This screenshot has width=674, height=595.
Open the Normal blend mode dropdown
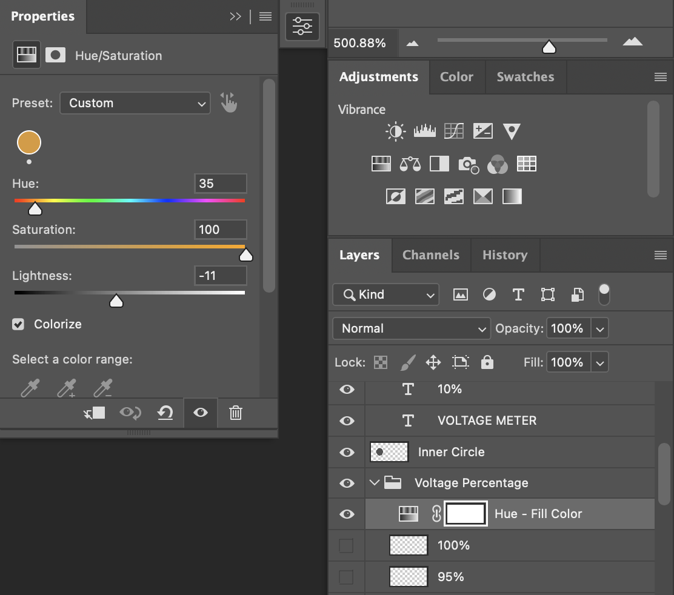412,328
